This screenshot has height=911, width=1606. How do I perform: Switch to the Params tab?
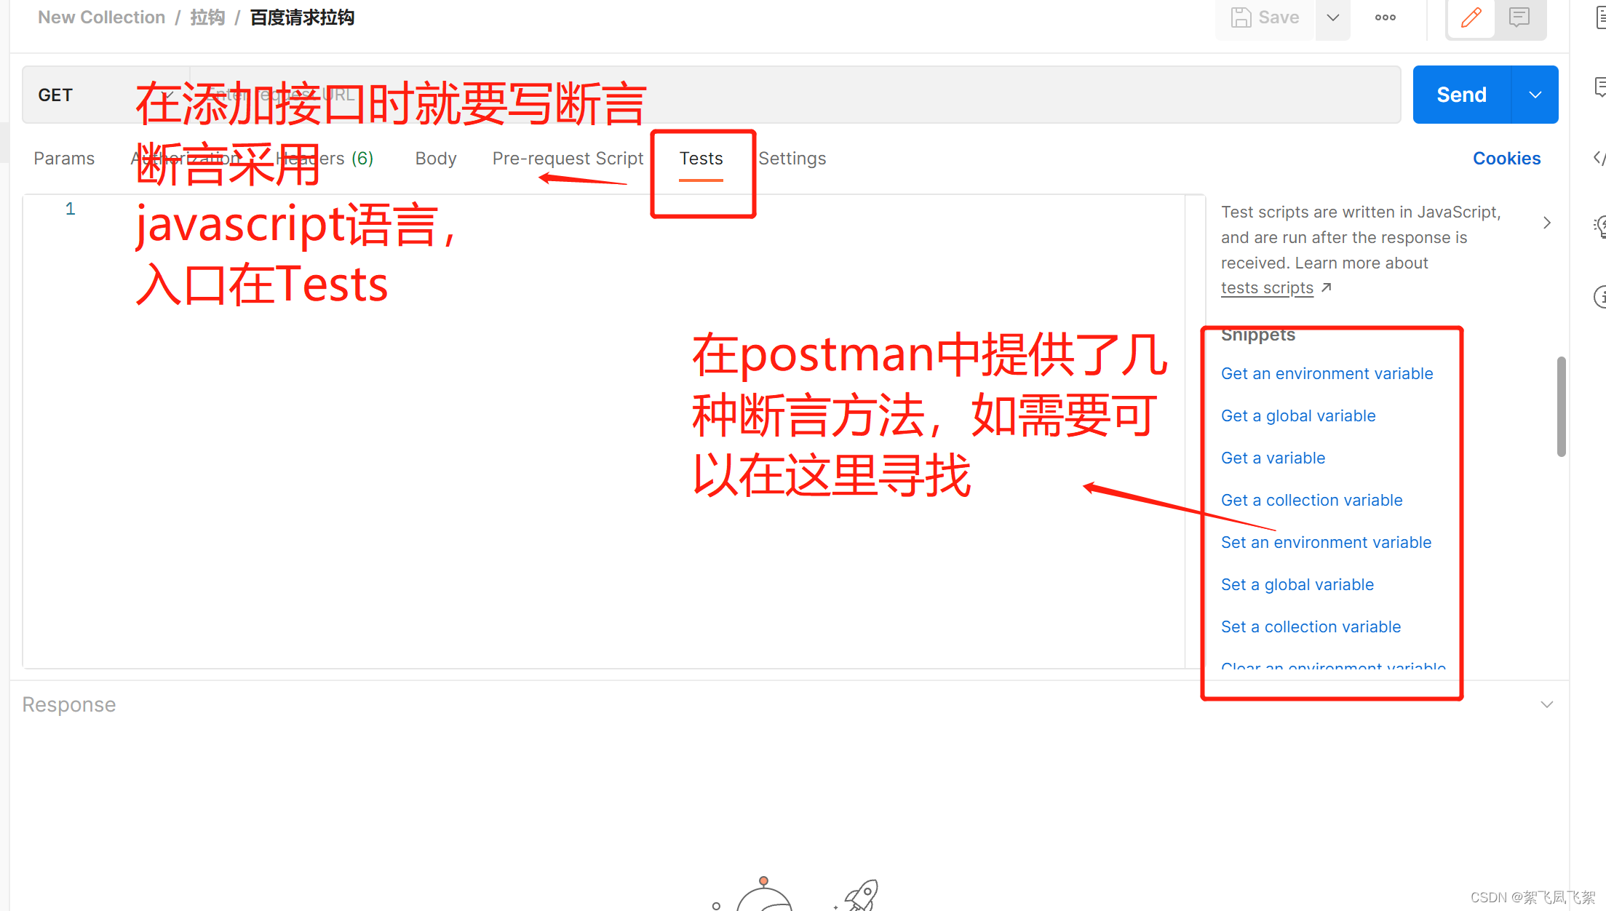(x=64, y=159)
